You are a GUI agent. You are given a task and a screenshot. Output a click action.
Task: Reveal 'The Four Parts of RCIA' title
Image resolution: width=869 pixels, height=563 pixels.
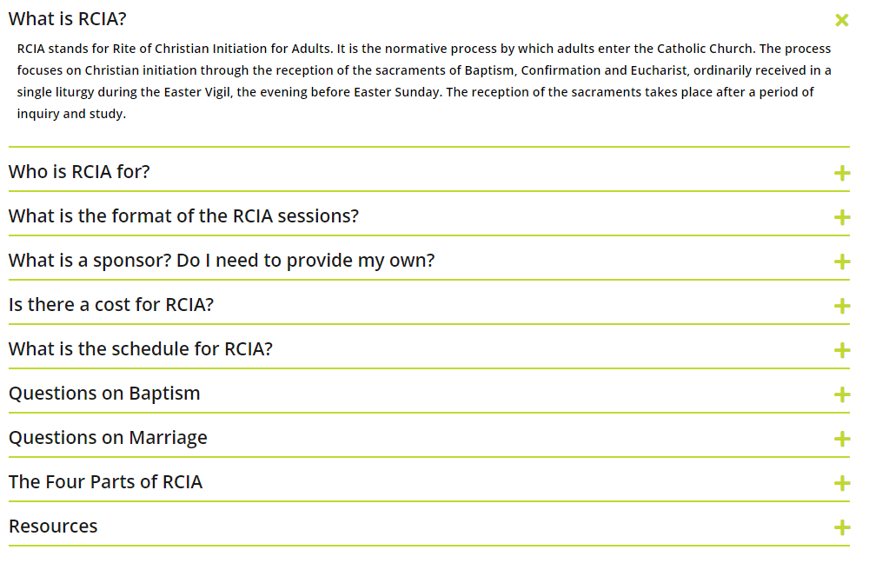click(x=105, y=482)
